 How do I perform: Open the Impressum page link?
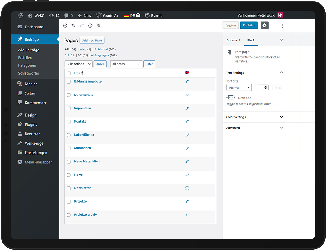pyautogui.click(x=83, y=108)
